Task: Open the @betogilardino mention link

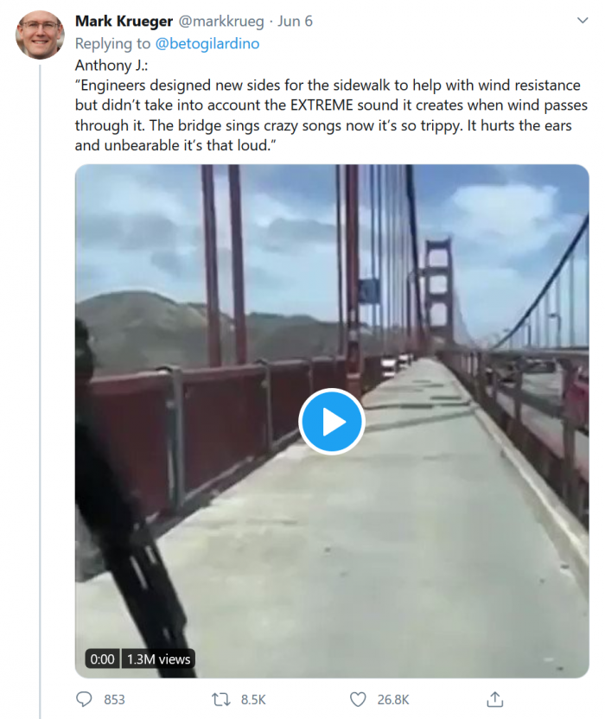Action: coord(207,43)
